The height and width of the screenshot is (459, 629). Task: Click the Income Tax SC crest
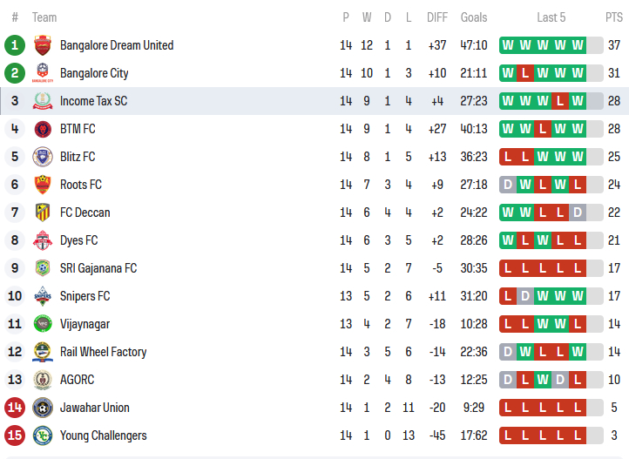pos(43,101)
